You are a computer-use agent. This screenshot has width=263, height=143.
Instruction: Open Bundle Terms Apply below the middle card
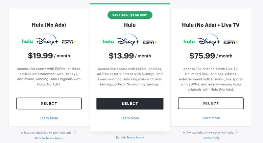130,137
